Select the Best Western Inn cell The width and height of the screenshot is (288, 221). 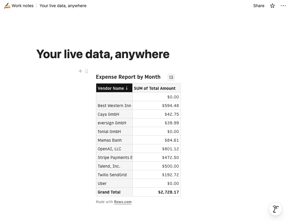coord(114,106)
